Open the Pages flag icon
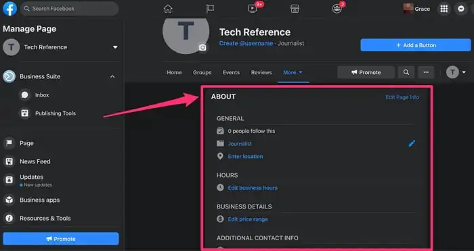 [x=210, y=9]
